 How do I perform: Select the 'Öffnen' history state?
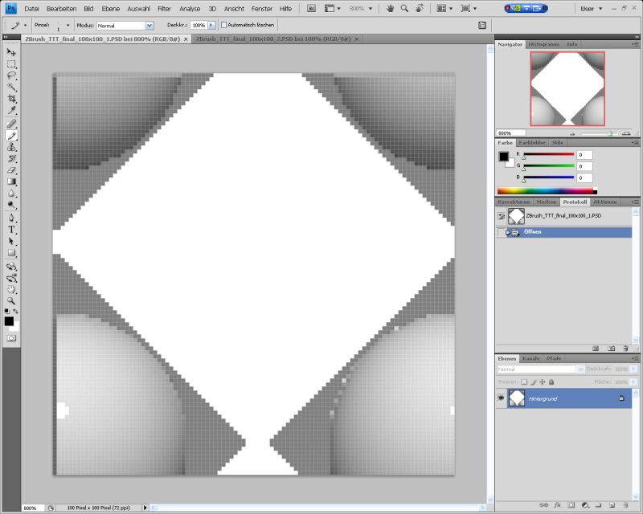534,232
